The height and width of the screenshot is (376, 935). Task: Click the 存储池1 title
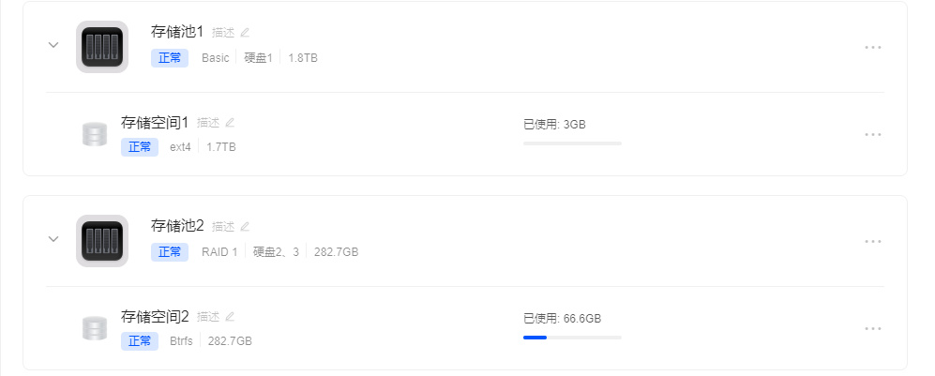click(x=177, y=31)
